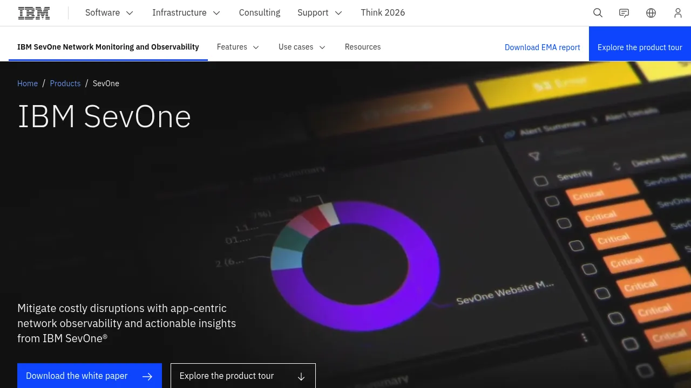Click the IBM SevOne page heading
Image resolution: width=691 pixels, height=388 pixels.
coord(104,116)
